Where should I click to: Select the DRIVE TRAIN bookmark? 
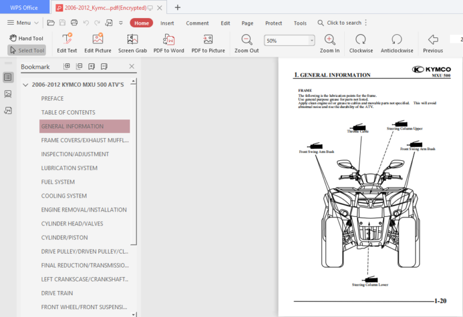pyautogui.click(x=57, y=293)
